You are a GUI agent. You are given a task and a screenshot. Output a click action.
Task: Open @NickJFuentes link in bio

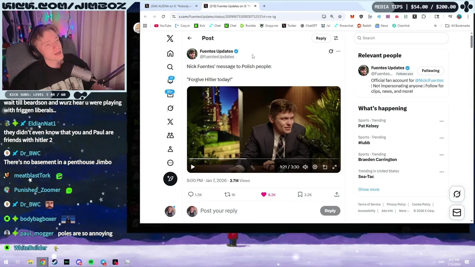point(429,80)
